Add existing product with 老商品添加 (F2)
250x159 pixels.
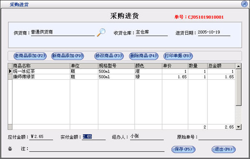pyautogui.click(x=30, y=56)
